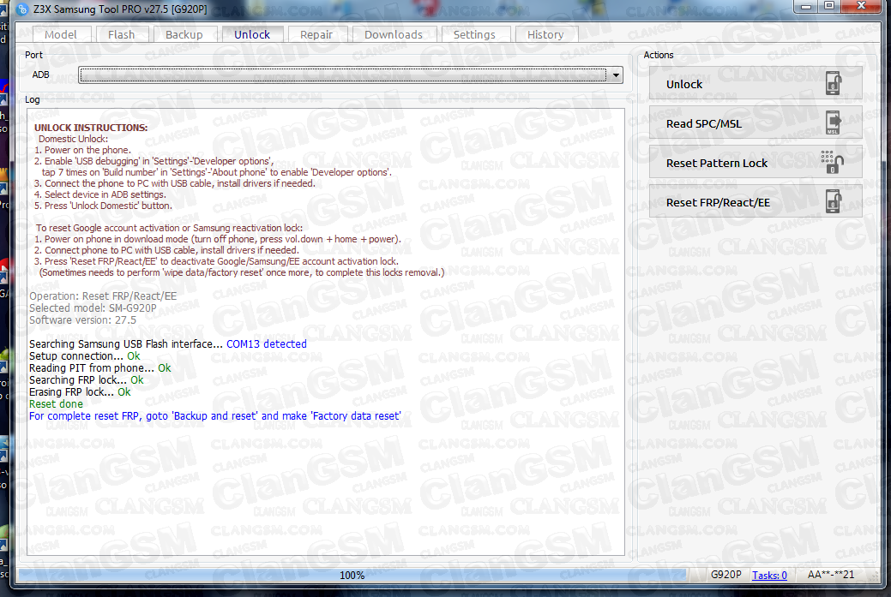Click 'Reading PIT from phone... Ok' line
Image resolution: width=891 pixels, height=597 pixels.
point(100,368)
